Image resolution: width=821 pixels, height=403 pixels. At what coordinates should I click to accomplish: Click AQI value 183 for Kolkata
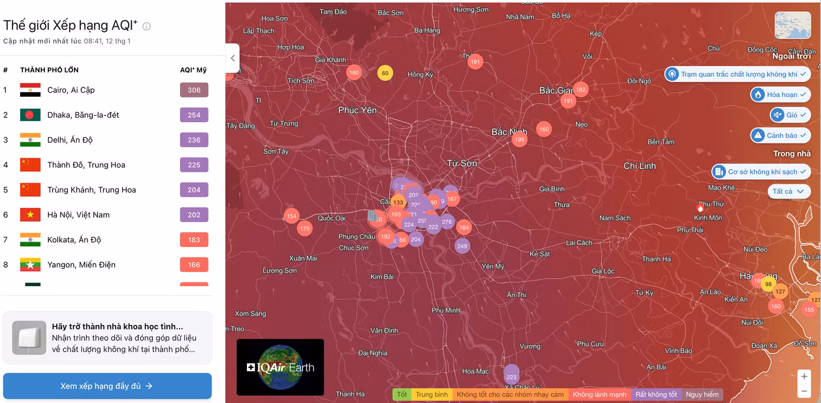point(194,240)
